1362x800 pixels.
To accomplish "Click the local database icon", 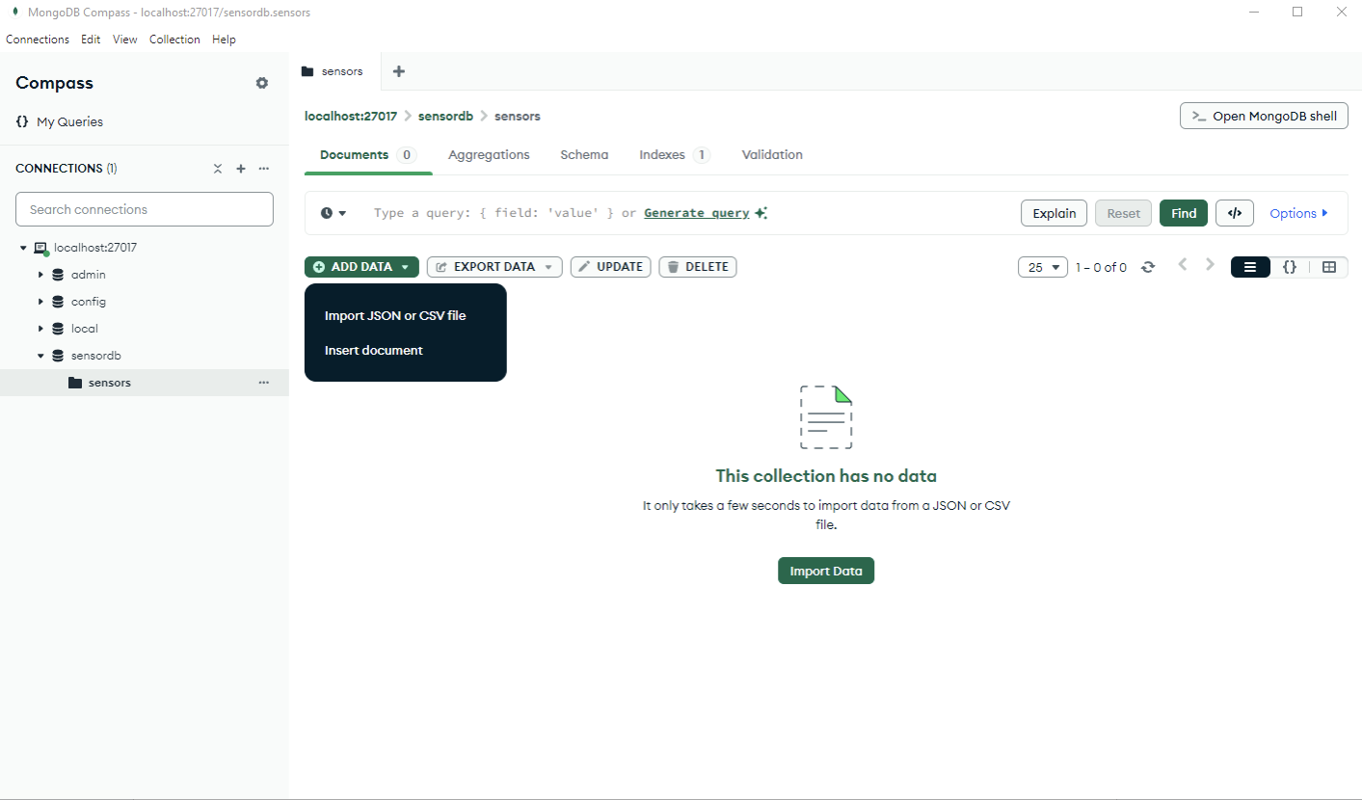I will (58, 329).
